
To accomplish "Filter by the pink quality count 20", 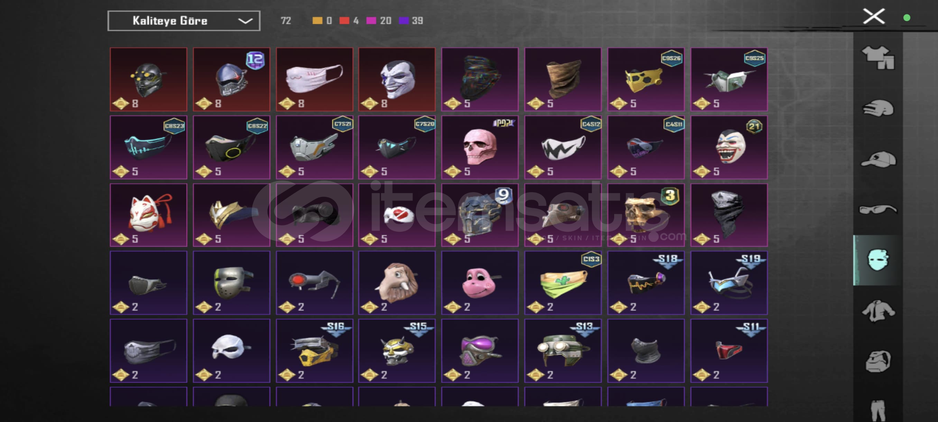I will coord(379,20).
